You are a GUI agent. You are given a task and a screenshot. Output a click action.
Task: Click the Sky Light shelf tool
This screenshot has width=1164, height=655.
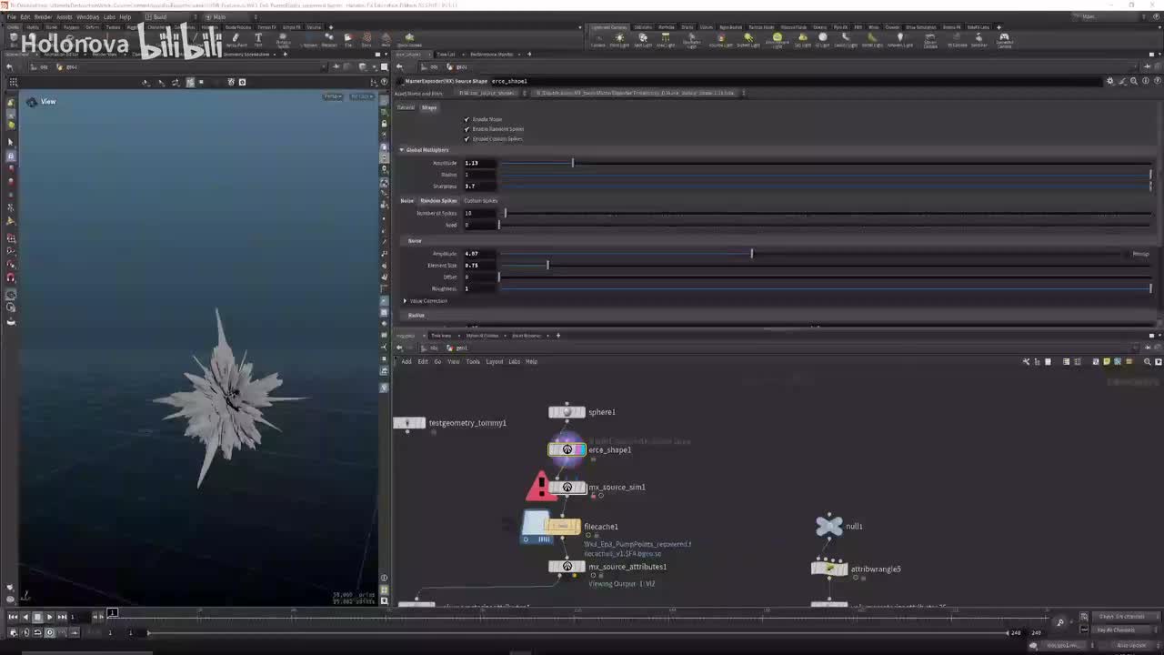point(803,40)
